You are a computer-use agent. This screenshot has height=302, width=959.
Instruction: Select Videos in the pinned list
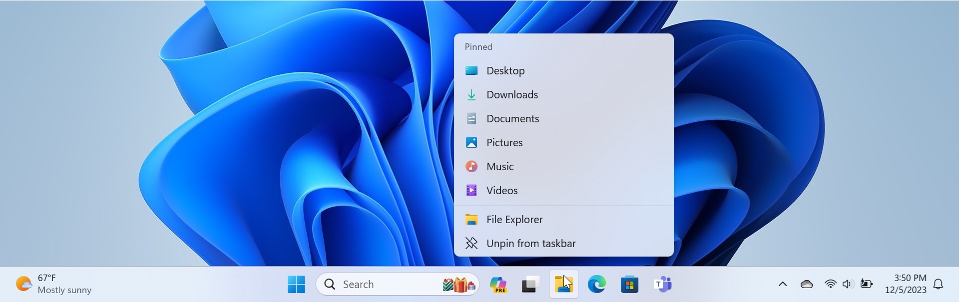[x=502, y=191]
